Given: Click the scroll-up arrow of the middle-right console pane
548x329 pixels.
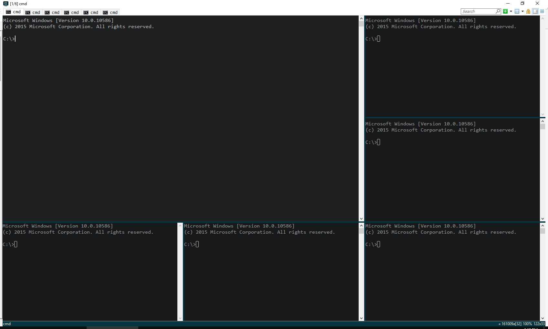Looking at the screenshot, I should [543, 121].
